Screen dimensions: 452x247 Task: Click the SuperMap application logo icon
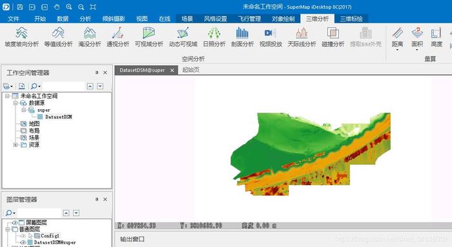click(x=6, y=7)
